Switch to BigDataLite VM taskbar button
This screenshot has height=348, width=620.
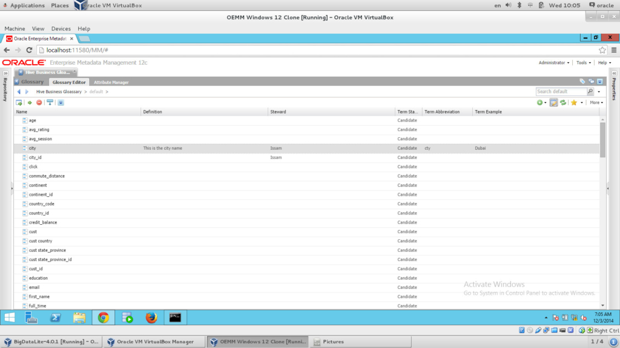51,342
